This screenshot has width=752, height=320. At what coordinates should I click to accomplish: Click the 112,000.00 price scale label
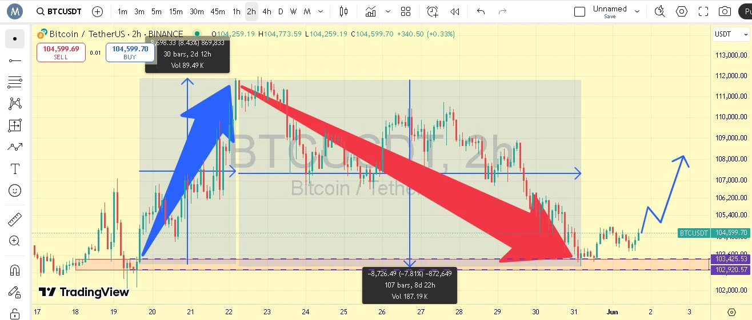731,76
